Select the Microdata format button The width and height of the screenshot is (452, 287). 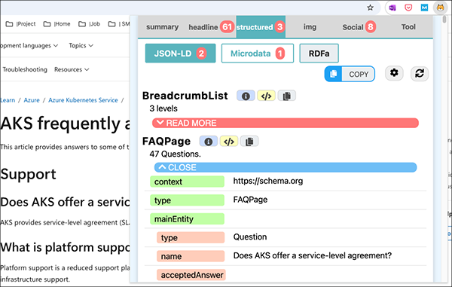pyautogui.click(x=258, y=53)
